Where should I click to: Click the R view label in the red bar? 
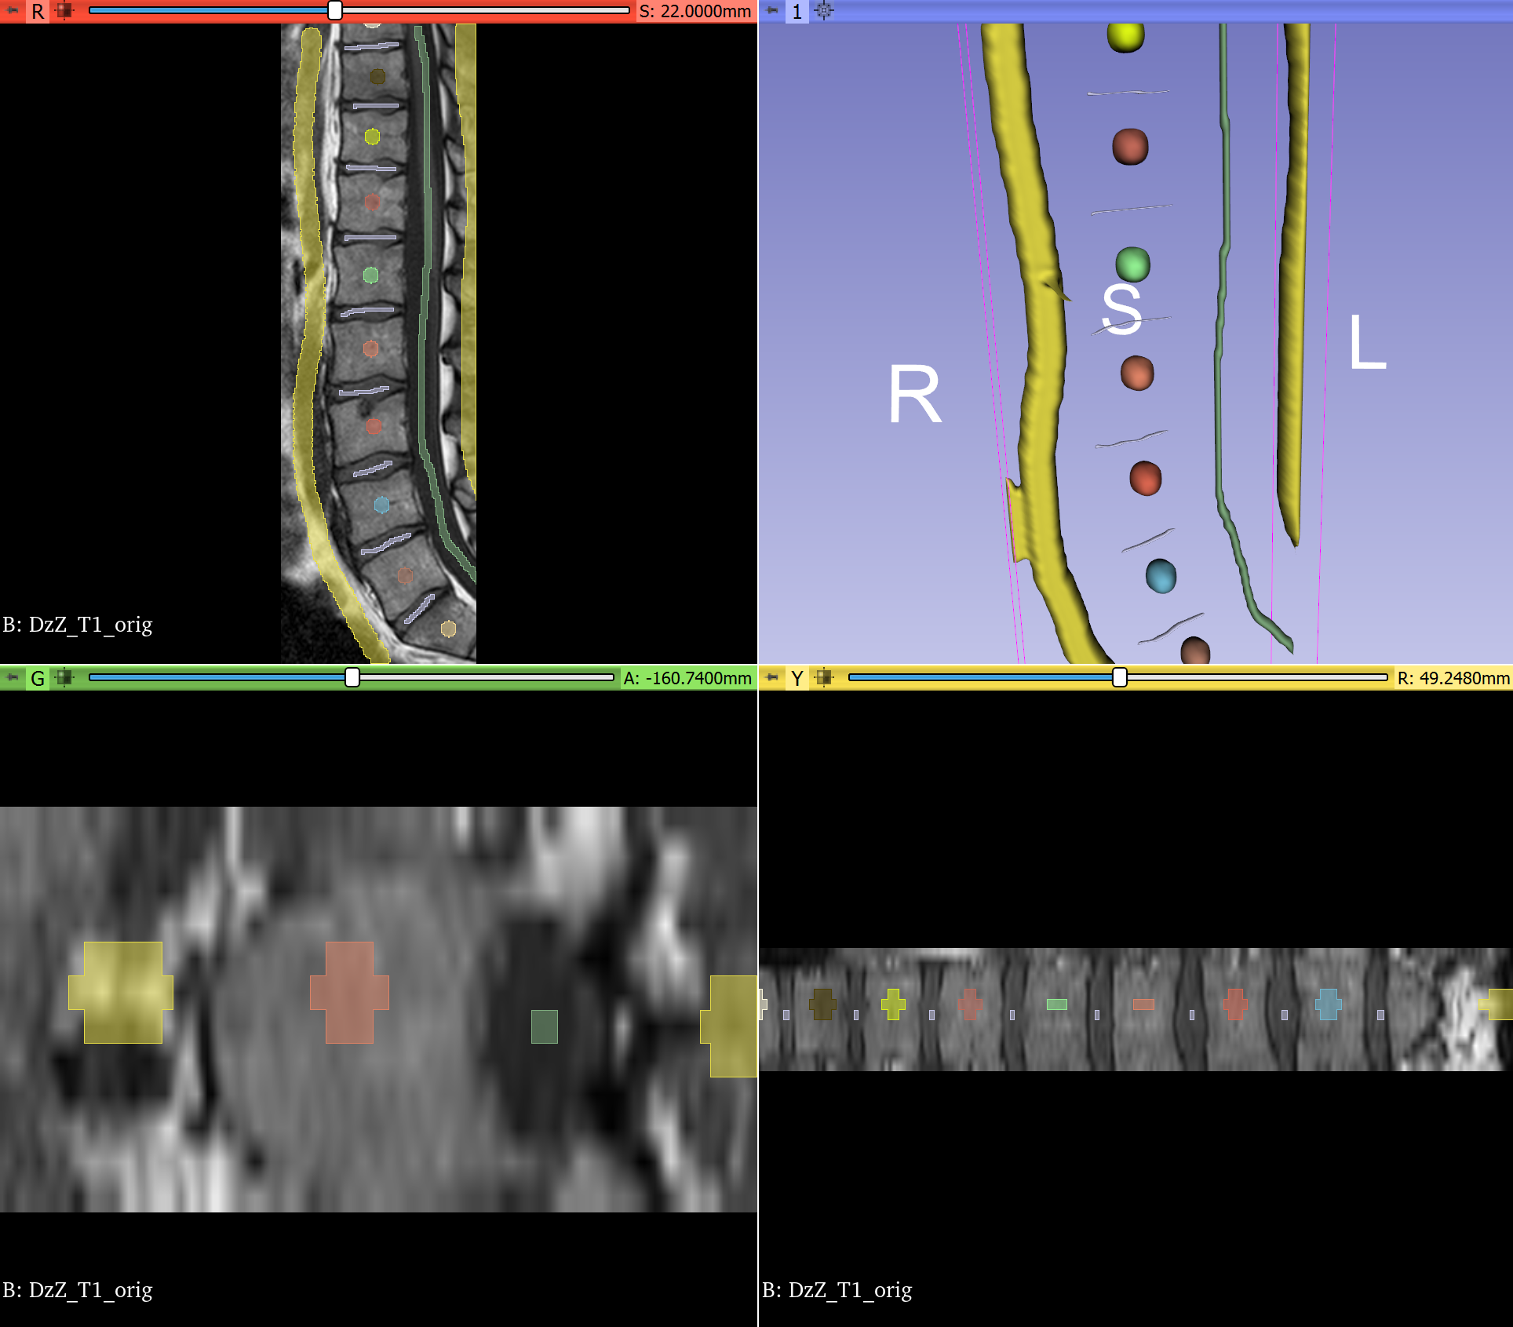(x=38, y=12)
